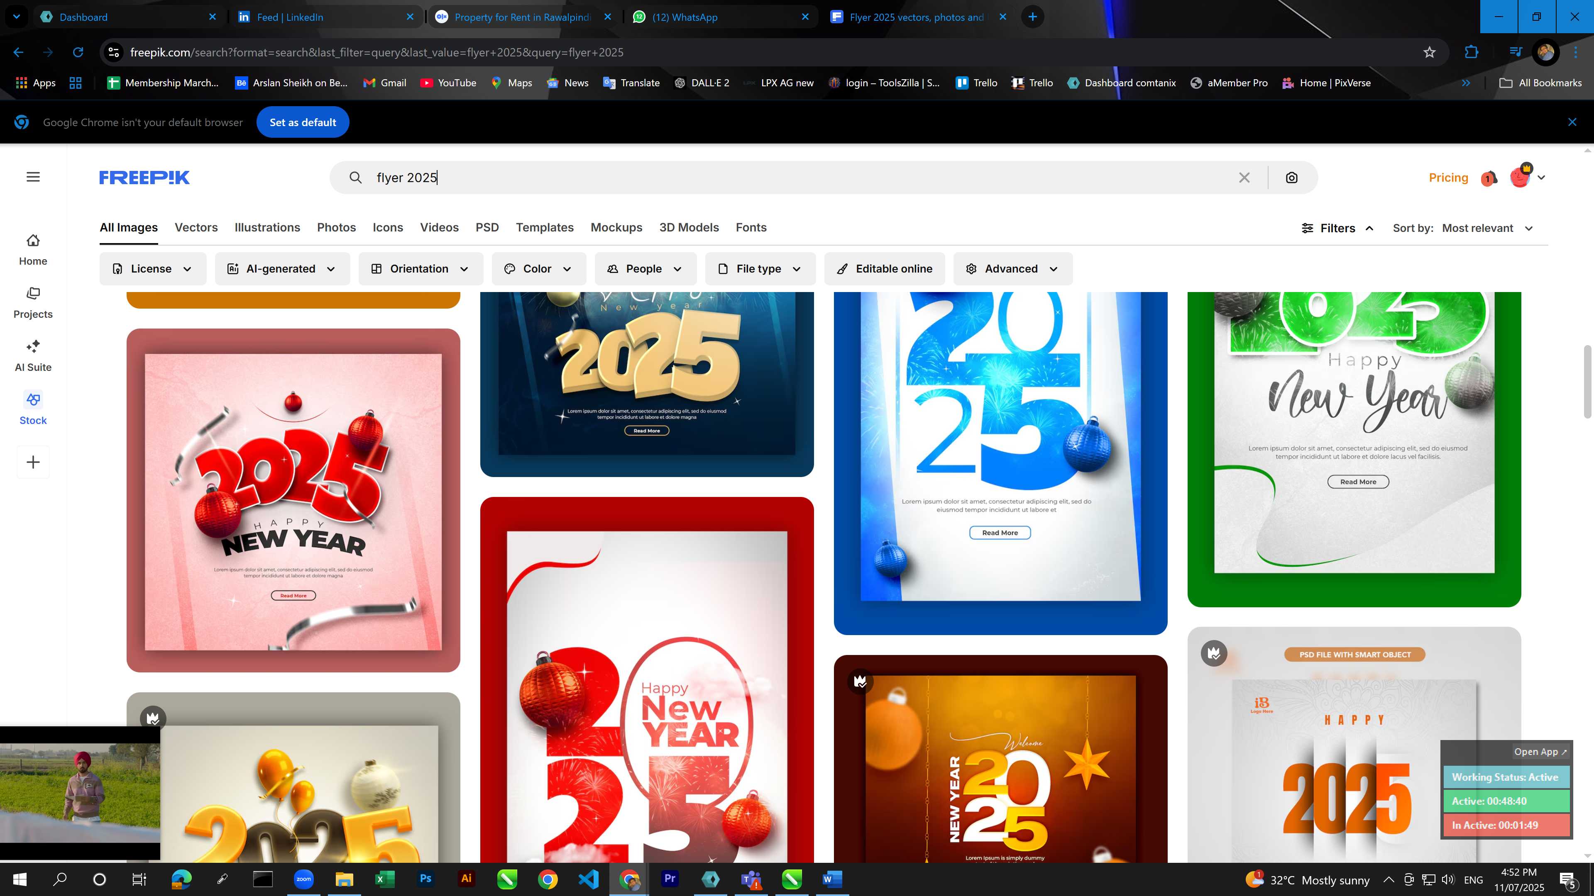Expand the AI-generated filter dropdown
Image resolution: width=1594 pixels, height=896 pixels.
pos(282,268)
